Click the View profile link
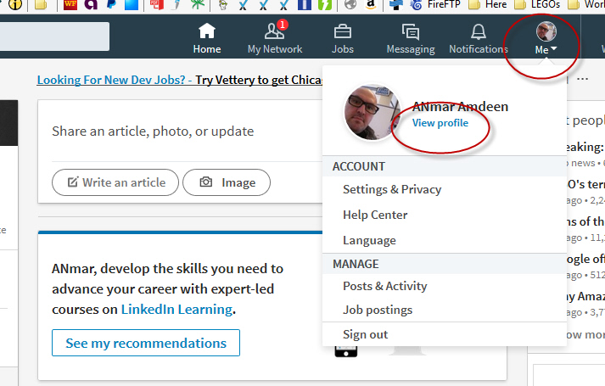 click(440, 123)
